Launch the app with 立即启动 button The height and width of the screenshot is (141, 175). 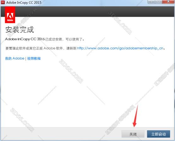tap(159, 134)
